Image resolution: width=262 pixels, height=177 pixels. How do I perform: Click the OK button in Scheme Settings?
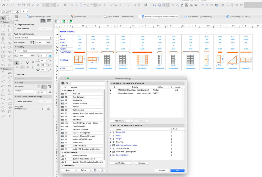pyautogui.click(x=177, y=170)
